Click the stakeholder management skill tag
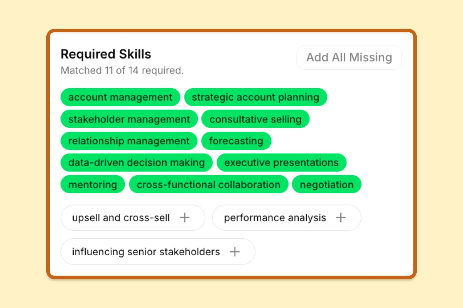This screenshot has width=463, height=308. point(129,119)
